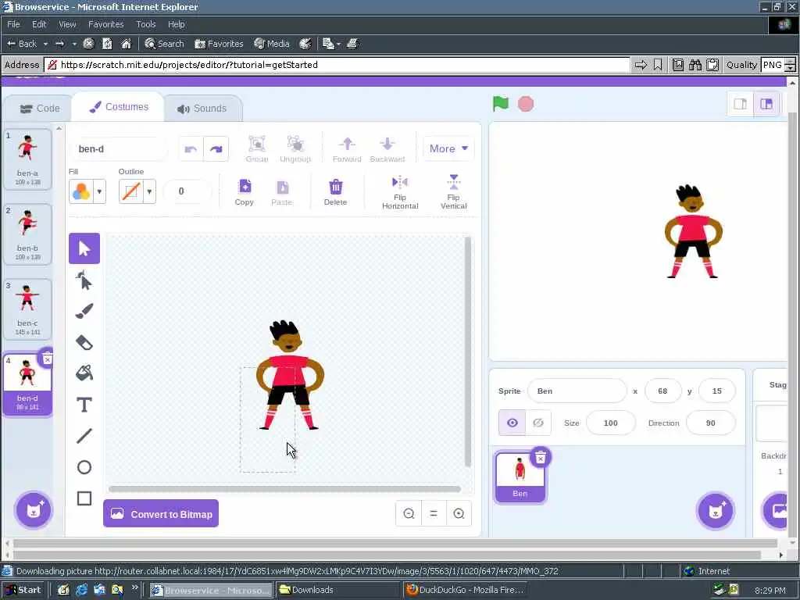Click the Undo arrow button
This screenshot has height=600, width=800.
tap(191, 149)
